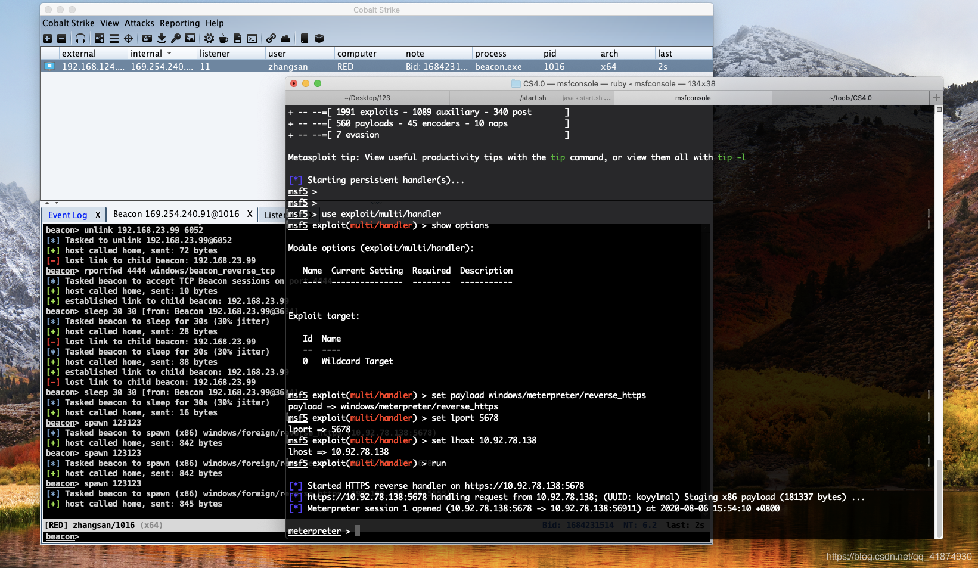
Task: Click the Disconnect minus icon
Action: point(62,38)
